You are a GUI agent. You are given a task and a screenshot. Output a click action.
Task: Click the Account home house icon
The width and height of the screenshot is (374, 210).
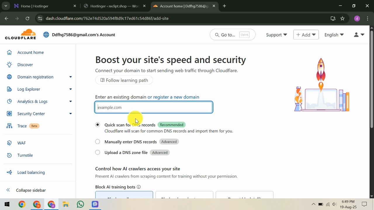[9, 52]
